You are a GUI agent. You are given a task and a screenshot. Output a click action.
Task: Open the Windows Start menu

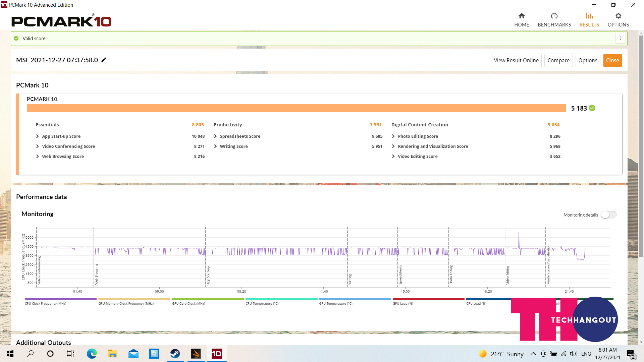10,354
